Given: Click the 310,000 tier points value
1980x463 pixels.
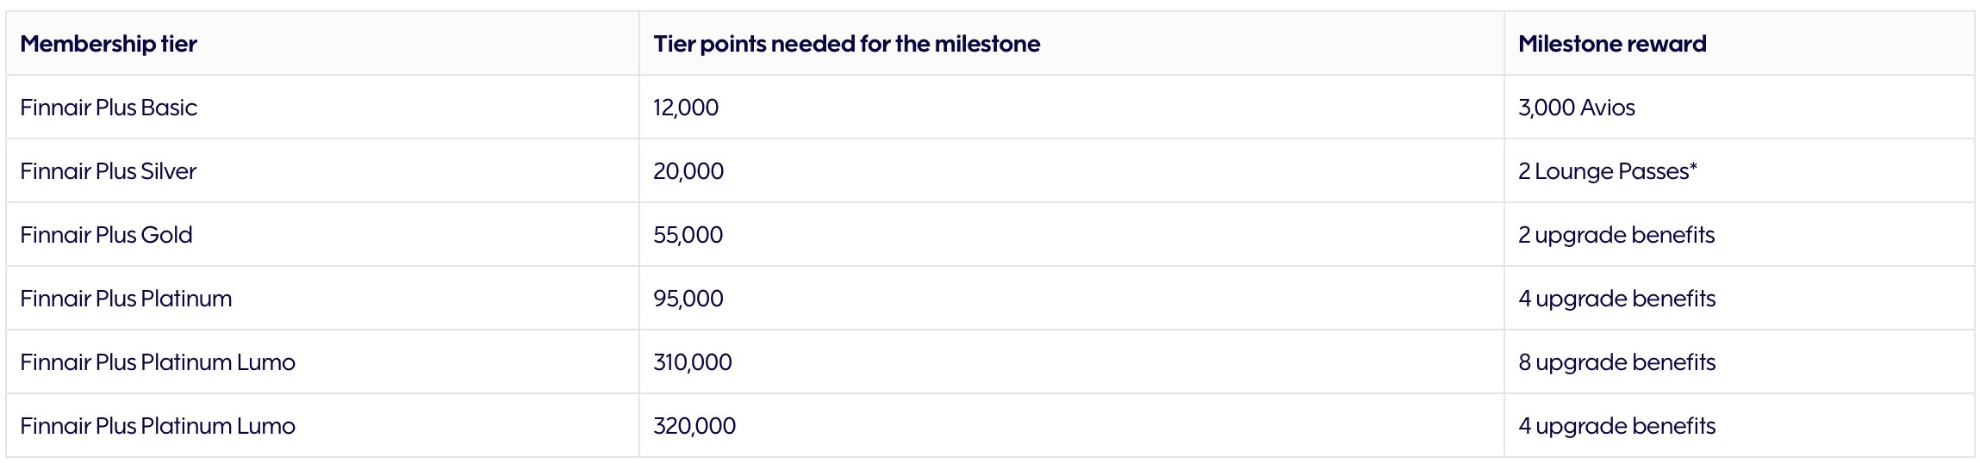Looking at the screenshot, I should click(693, 362).
